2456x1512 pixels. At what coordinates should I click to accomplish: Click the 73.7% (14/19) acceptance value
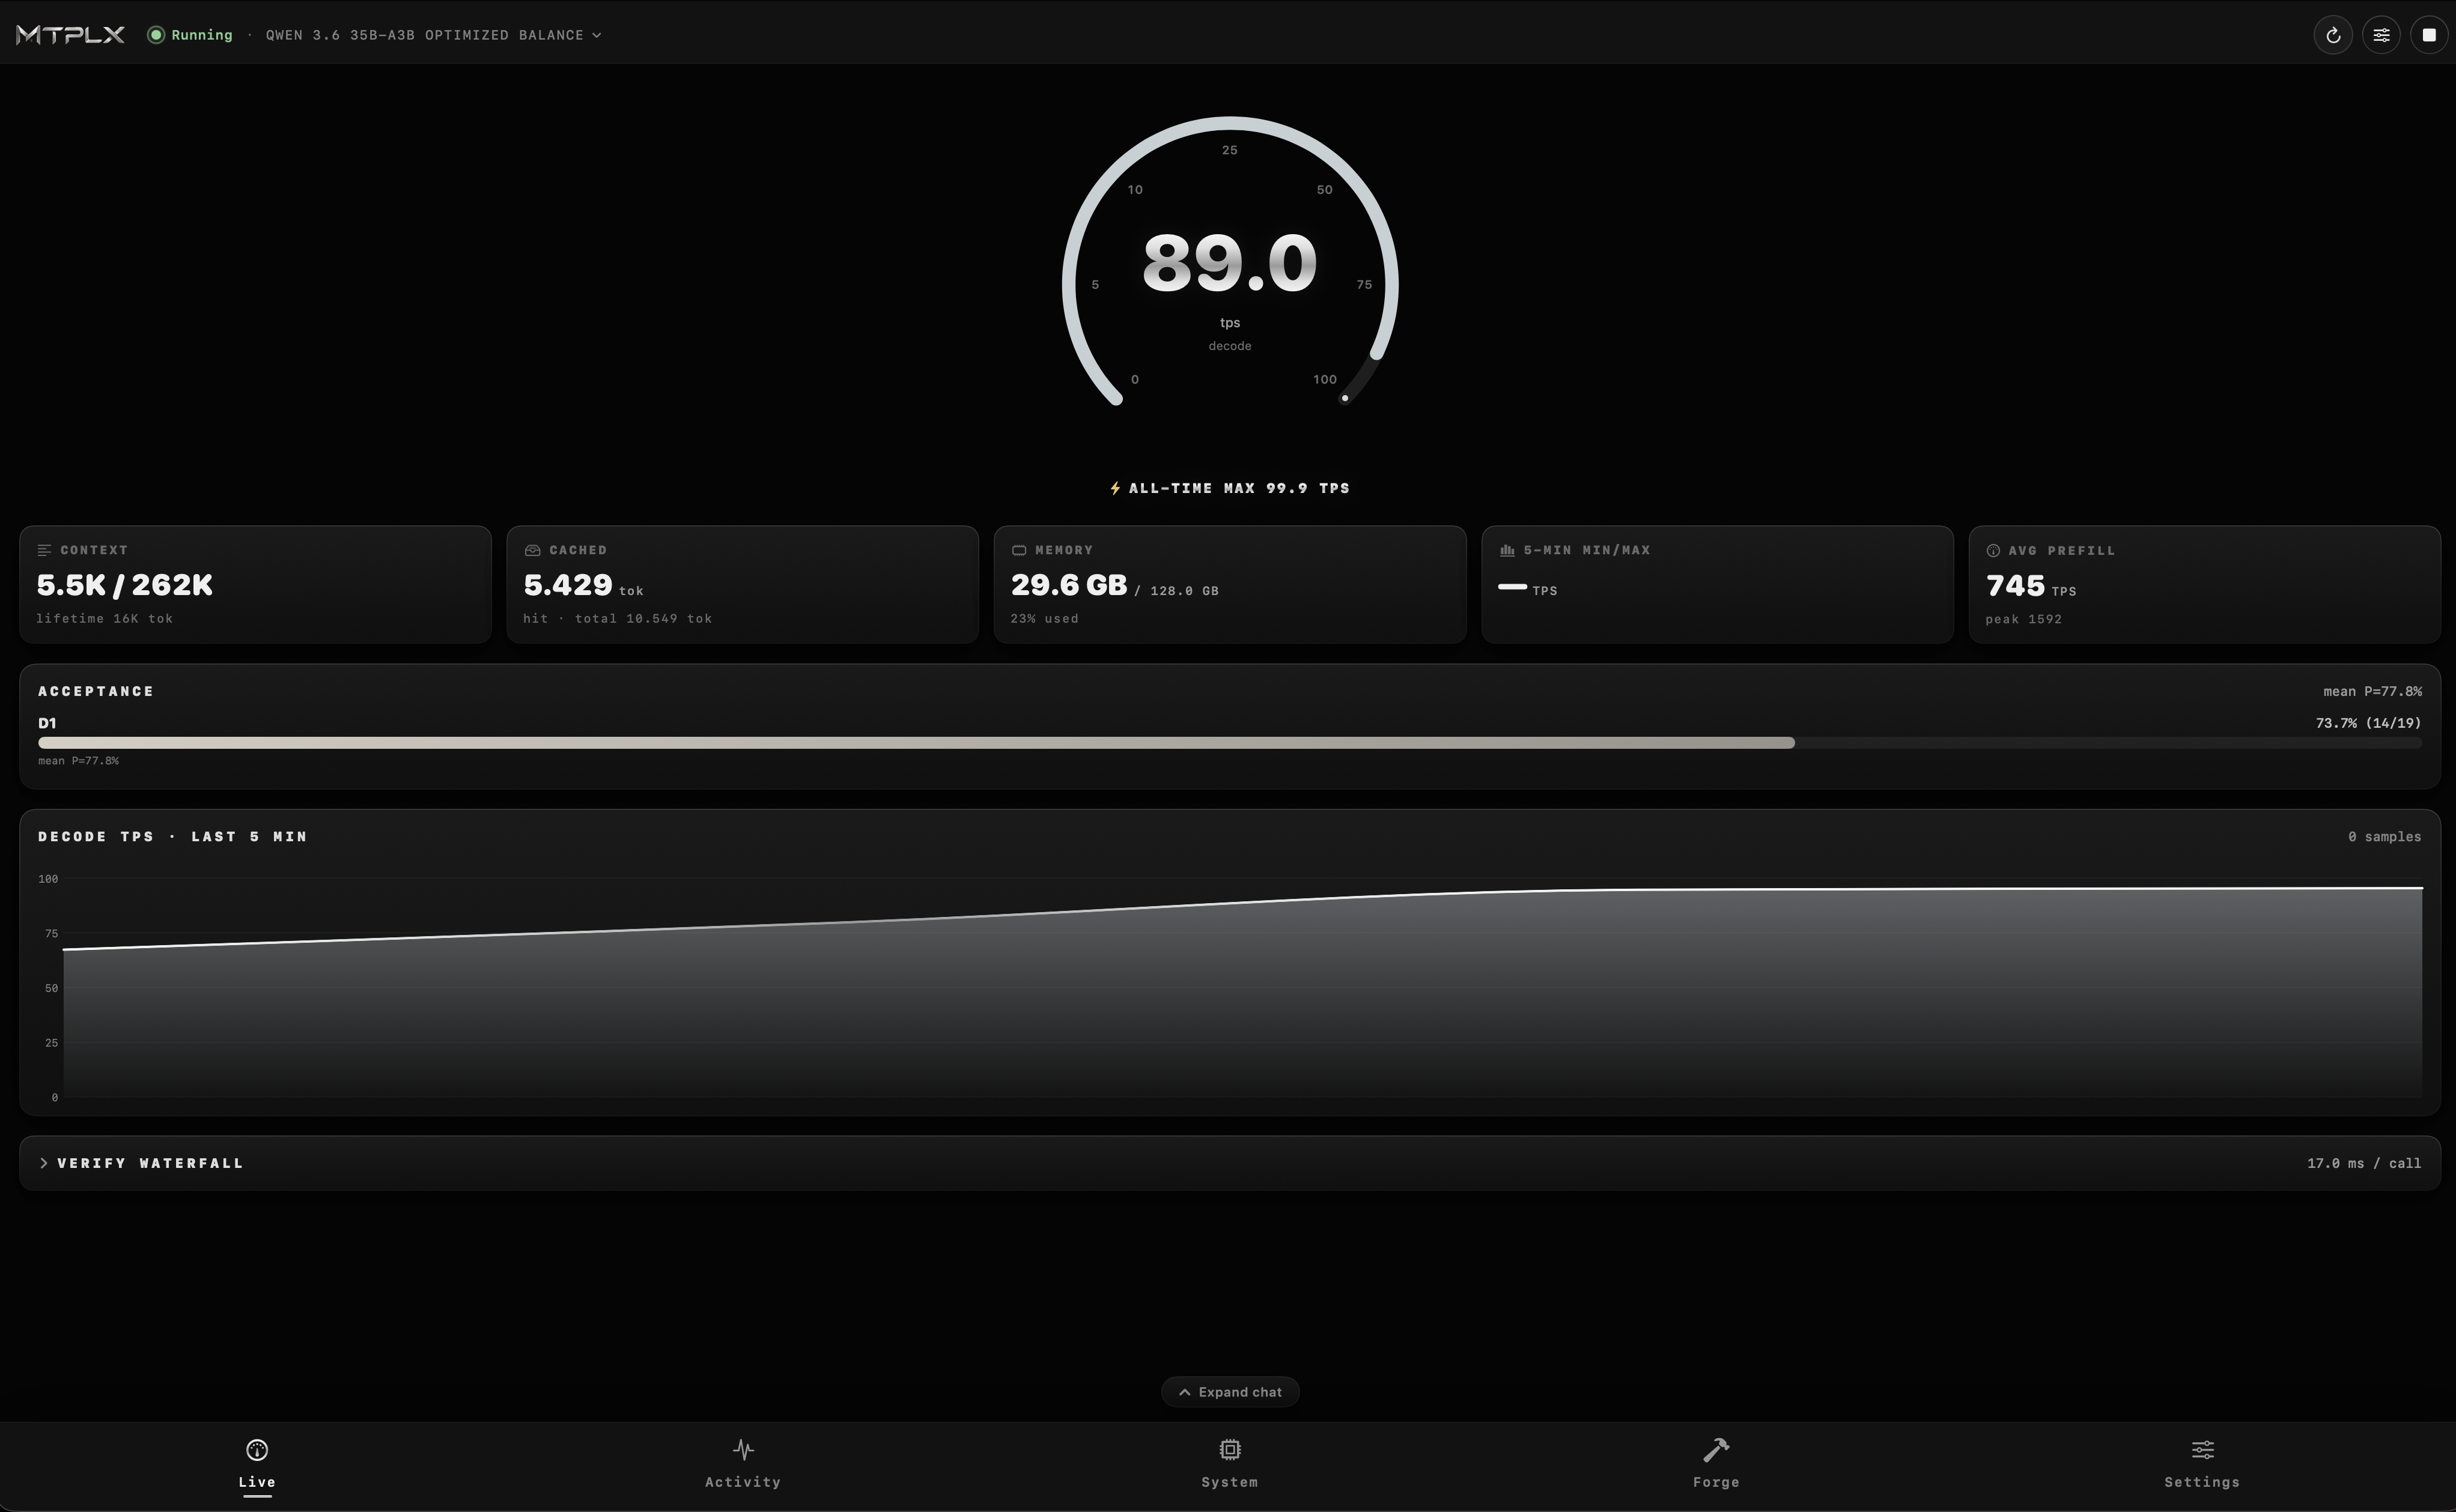pos(2368,723)
